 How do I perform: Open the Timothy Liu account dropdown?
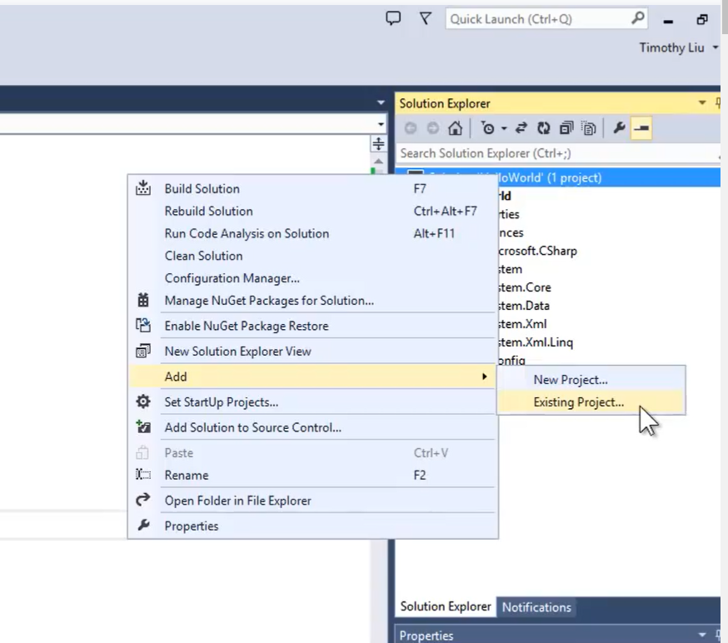(x=715, y=47)
